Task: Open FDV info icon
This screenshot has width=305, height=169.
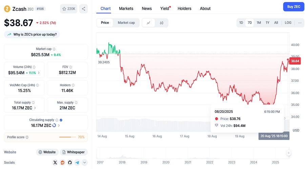Action: pos(70,67)
